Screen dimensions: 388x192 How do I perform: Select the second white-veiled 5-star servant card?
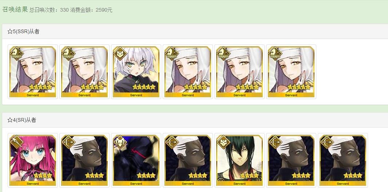(x=84, y=72)
